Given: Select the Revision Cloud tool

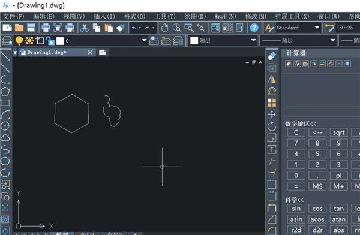Looking at the screenshot, I should pos(5,138).
